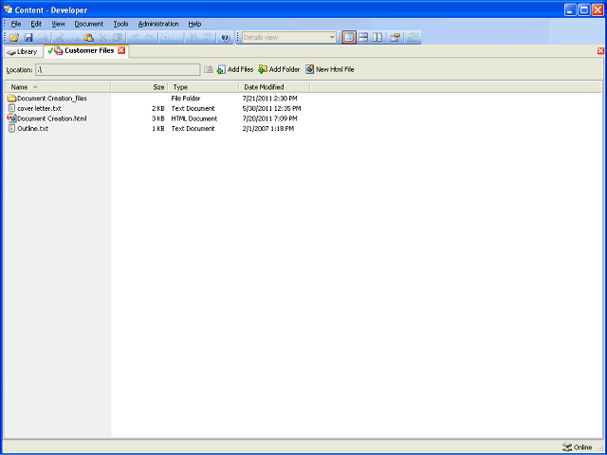Click the Document Creation_files folder icon
This screenshot has height=455, width=607.
click(x=11, y=99)
